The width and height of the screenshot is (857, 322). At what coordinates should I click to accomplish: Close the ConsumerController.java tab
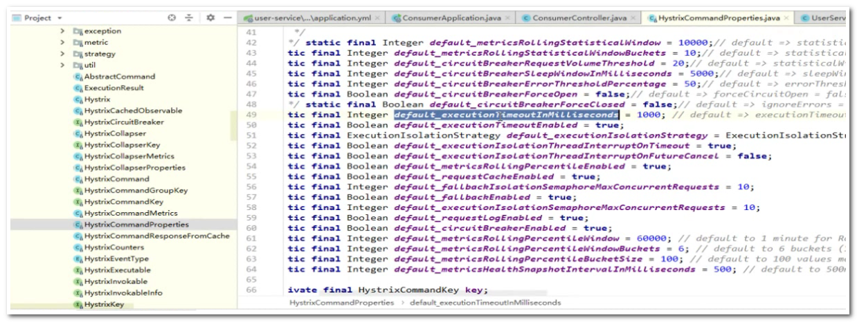[x=633, y=18]
